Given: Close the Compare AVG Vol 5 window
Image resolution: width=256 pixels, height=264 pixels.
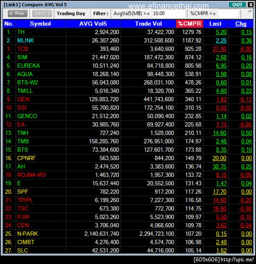Looking at the screenshot, I should click(x=250, y=5).
